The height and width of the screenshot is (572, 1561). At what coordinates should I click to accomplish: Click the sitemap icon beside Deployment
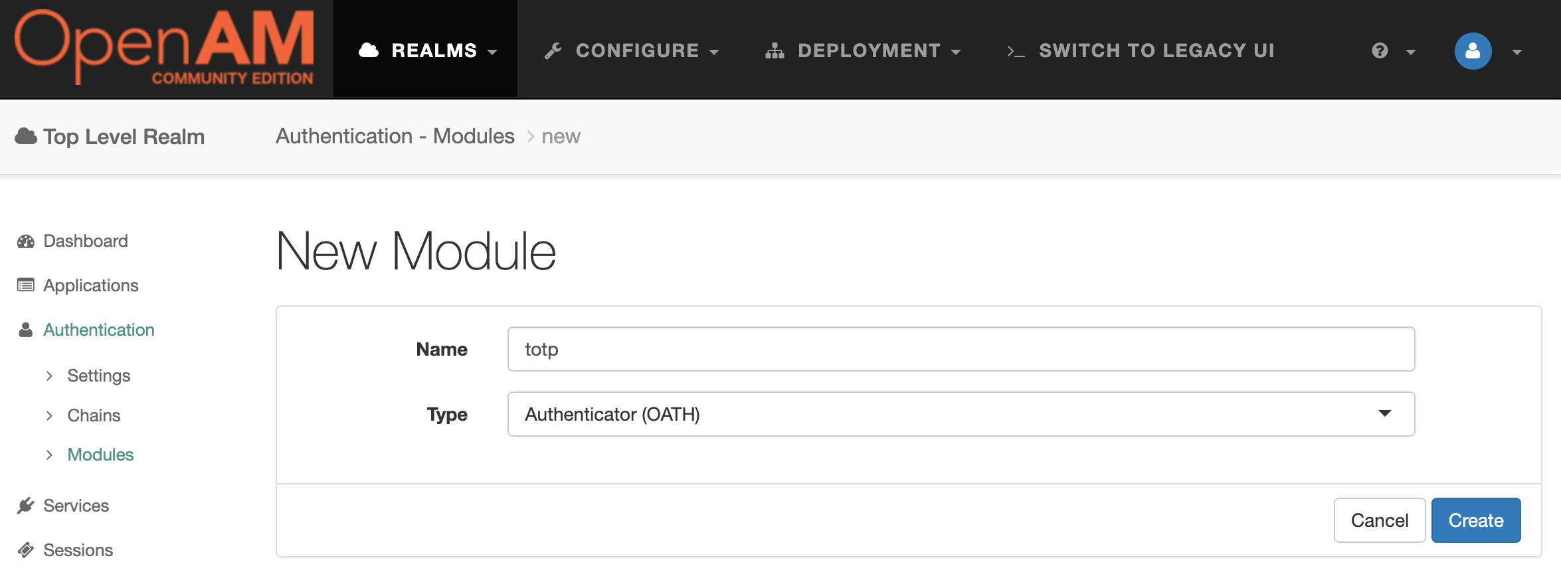pos(775,50)
